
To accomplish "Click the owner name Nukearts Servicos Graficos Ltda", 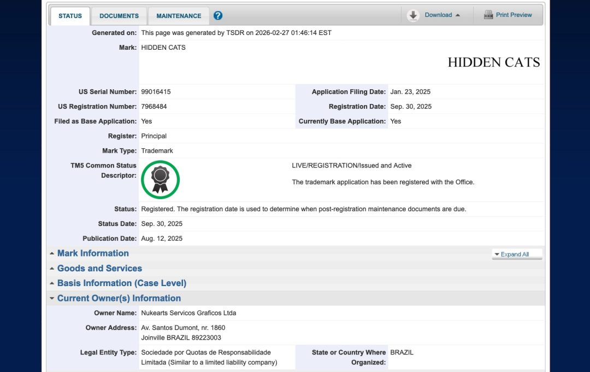I will (x=188, y=313).
